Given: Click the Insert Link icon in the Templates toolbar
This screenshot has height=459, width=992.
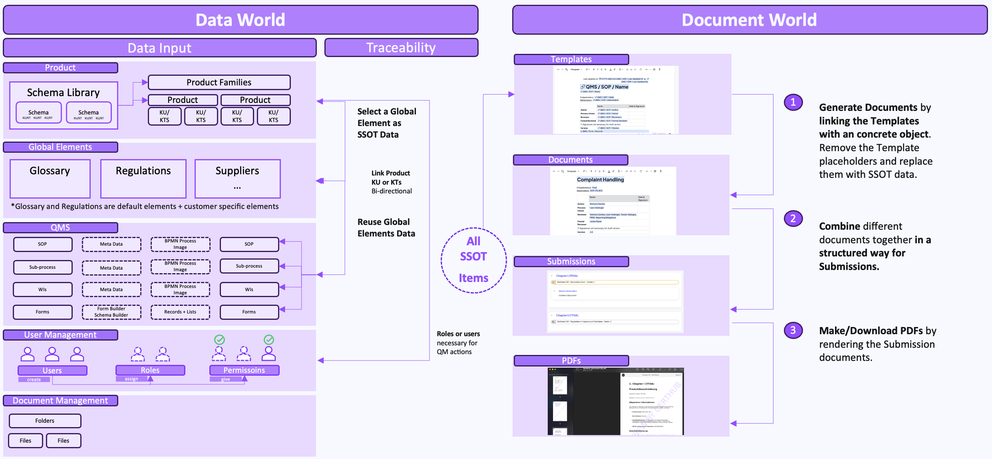Looking at the screenshot, I should coord(646,69).
